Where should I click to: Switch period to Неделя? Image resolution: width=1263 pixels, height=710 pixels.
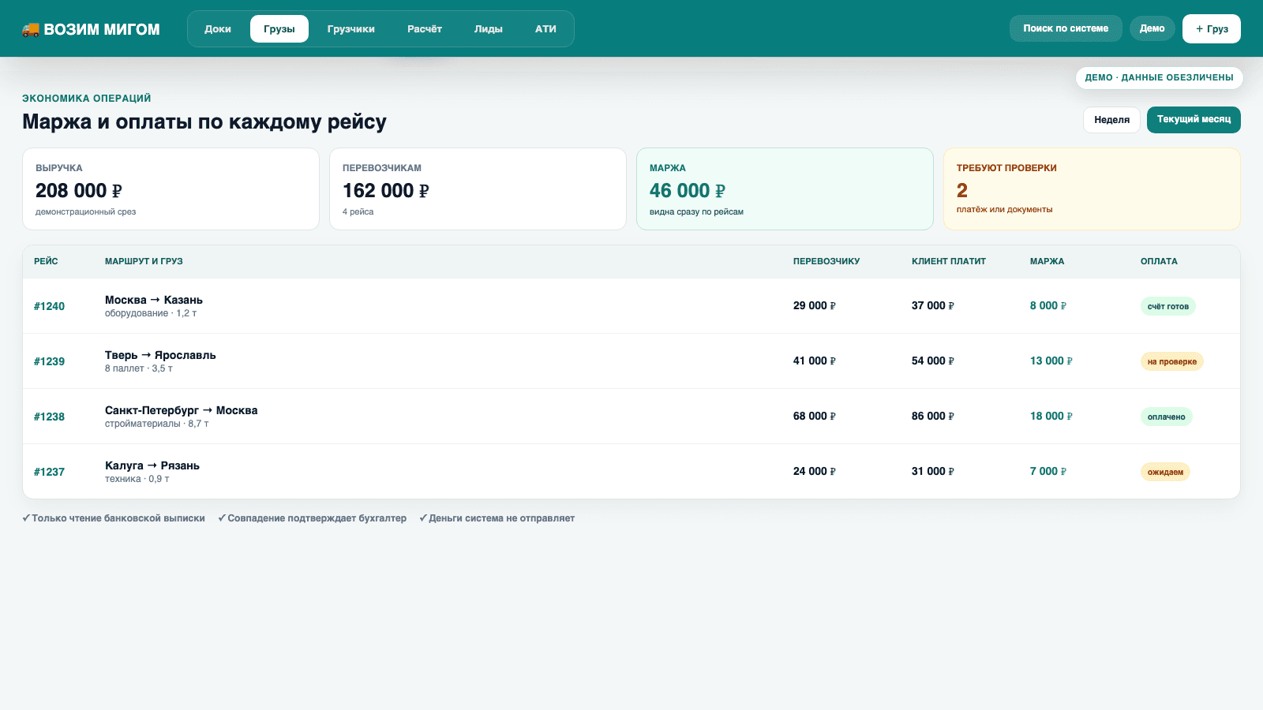tap(1111, 120)
